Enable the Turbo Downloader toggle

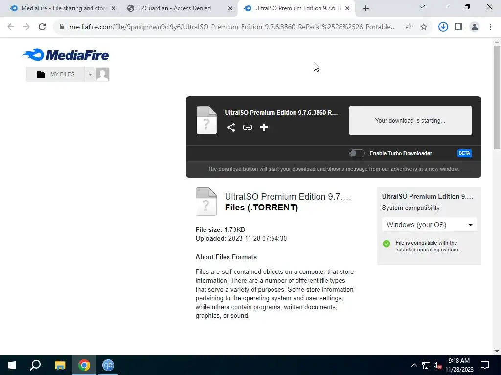[x=357, y=153]
